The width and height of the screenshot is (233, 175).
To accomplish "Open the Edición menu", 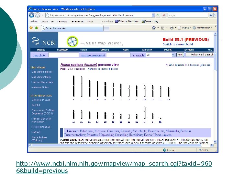I will (x=44, y=21).
